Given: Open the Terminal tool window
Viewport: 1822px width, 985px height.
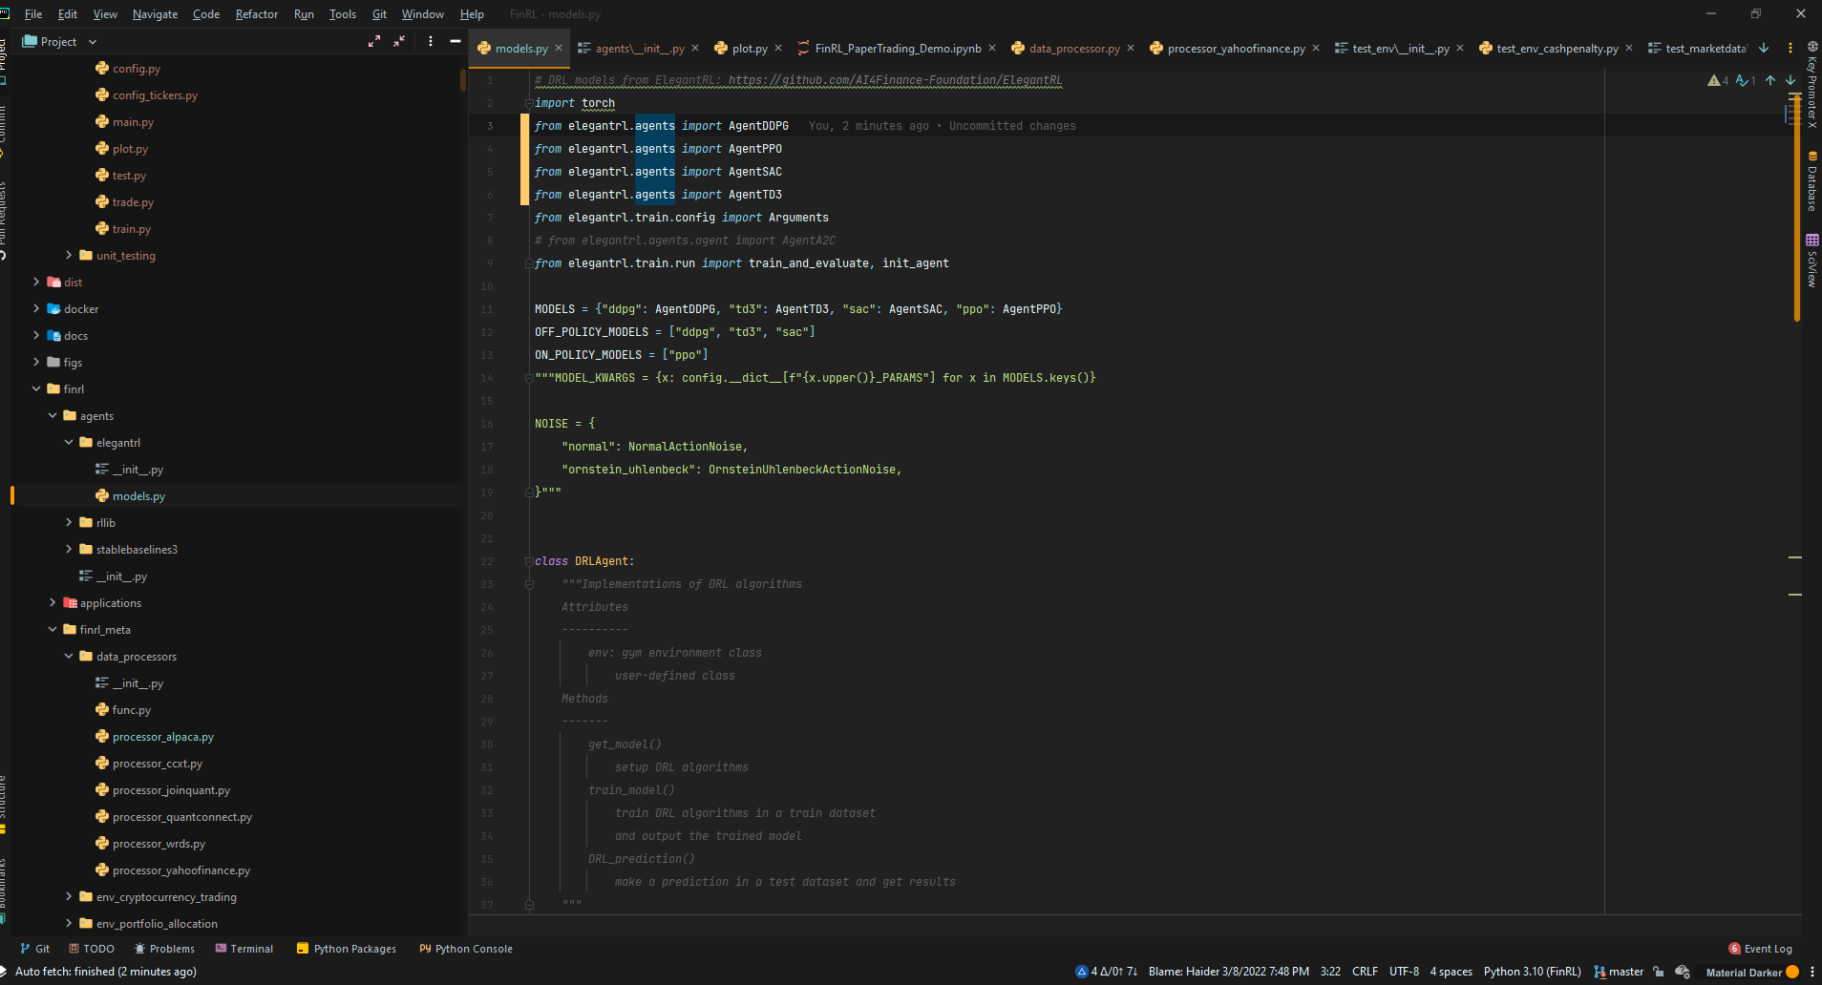Looking at the screenshot, I should [x=244, y=948].
